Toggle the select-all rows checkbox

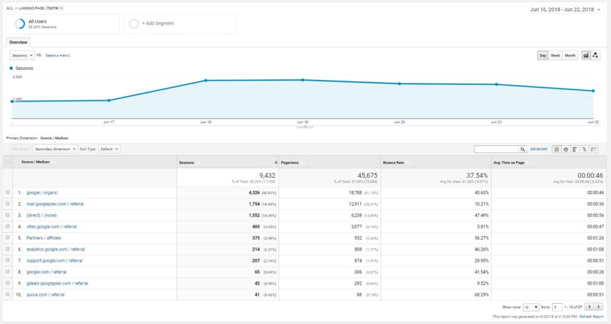coord(8,162)
